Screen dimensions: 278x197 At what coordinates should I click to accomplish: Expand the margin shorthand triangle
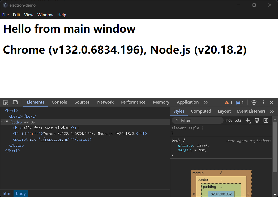pos(195,150)
